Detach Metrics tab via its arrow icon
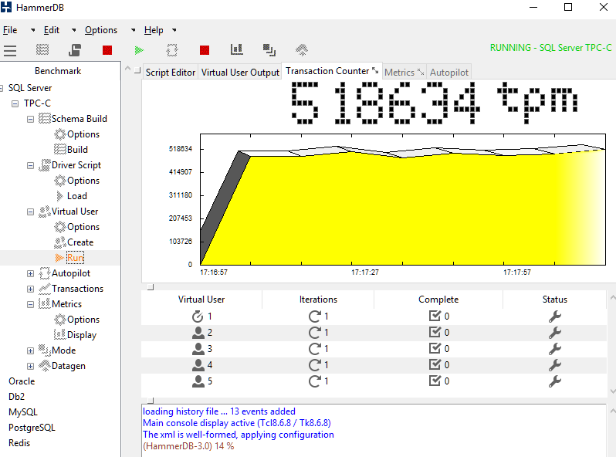The width and height of the screenshot is (616, 457). point(421,72)
